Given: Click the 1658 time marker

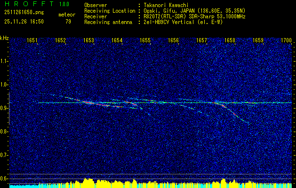Looking at the screenshot, I should pyautogui.click(x=230, y=40).
